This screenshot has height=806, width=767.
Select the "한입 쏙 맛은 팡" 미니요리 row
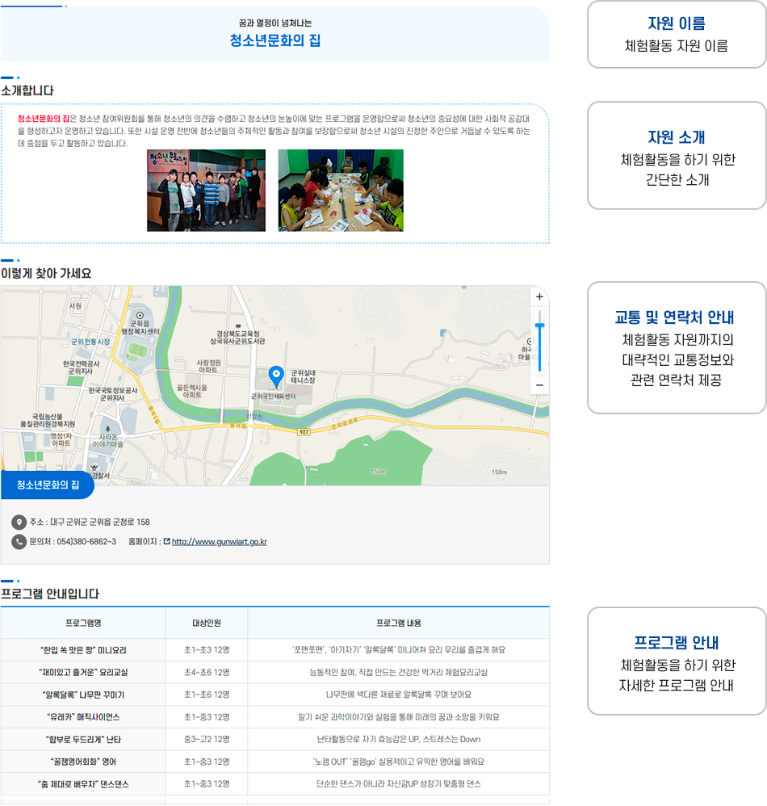point(275,650)
